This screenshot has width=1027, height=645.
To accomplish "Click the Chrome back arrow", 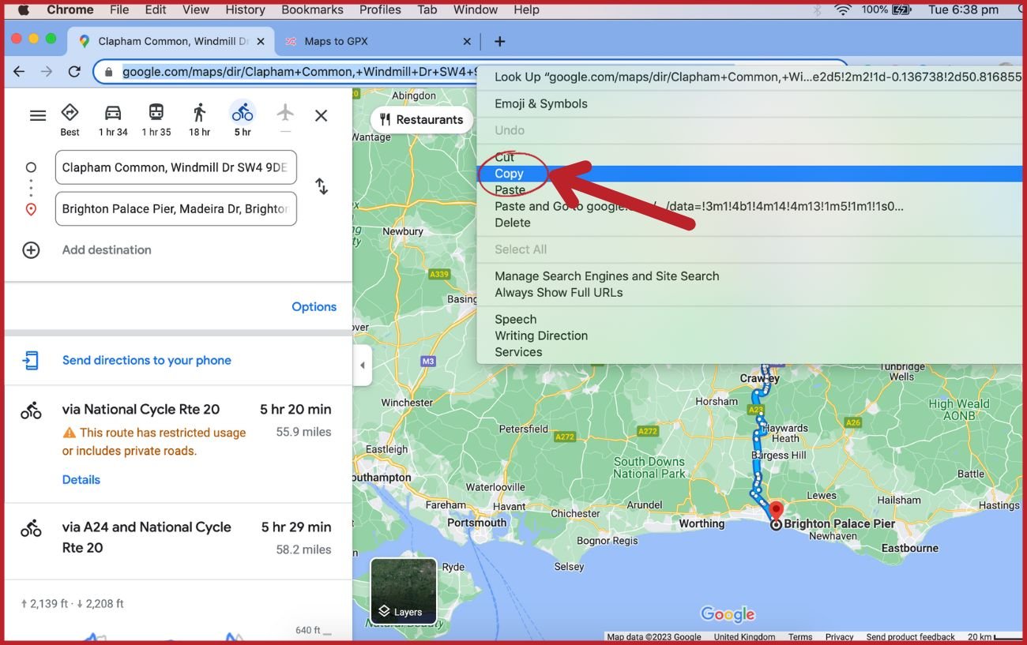I will [x=19, y=72].
